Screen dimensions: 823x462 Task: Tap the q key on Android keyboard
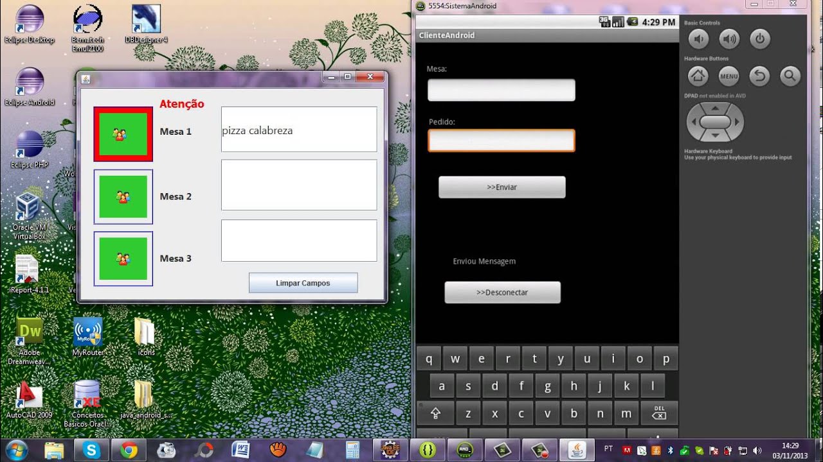428,359
